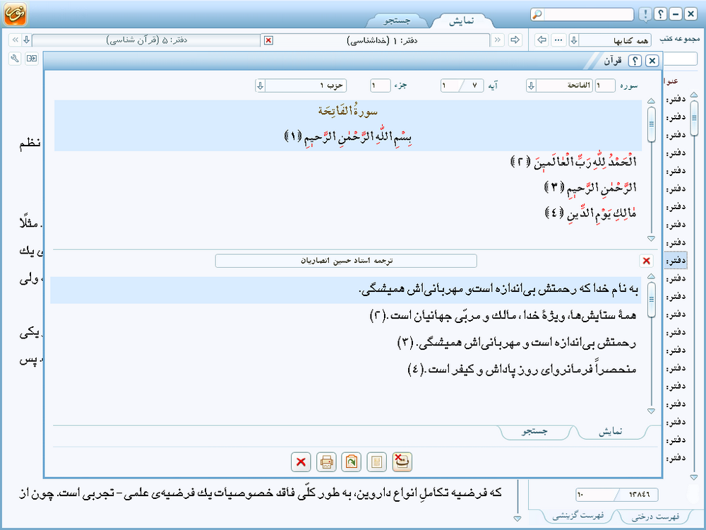Open the 'فهرست گزینشی' tab in the sidebar
Viewport: 706px width, 530px height.
point(578,516)
